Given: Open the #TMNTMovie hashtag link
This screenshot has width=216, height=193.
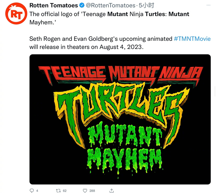Looking at the screenshot, I should point(192,39).
